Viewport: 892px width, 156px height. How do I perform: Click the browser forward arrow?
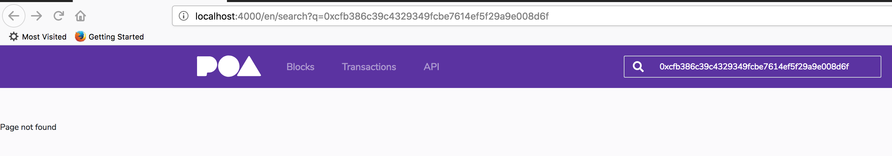point(36,16)
